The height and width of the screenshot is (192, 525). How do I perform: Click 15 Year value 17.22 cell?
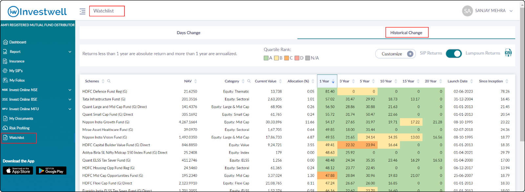411,122
